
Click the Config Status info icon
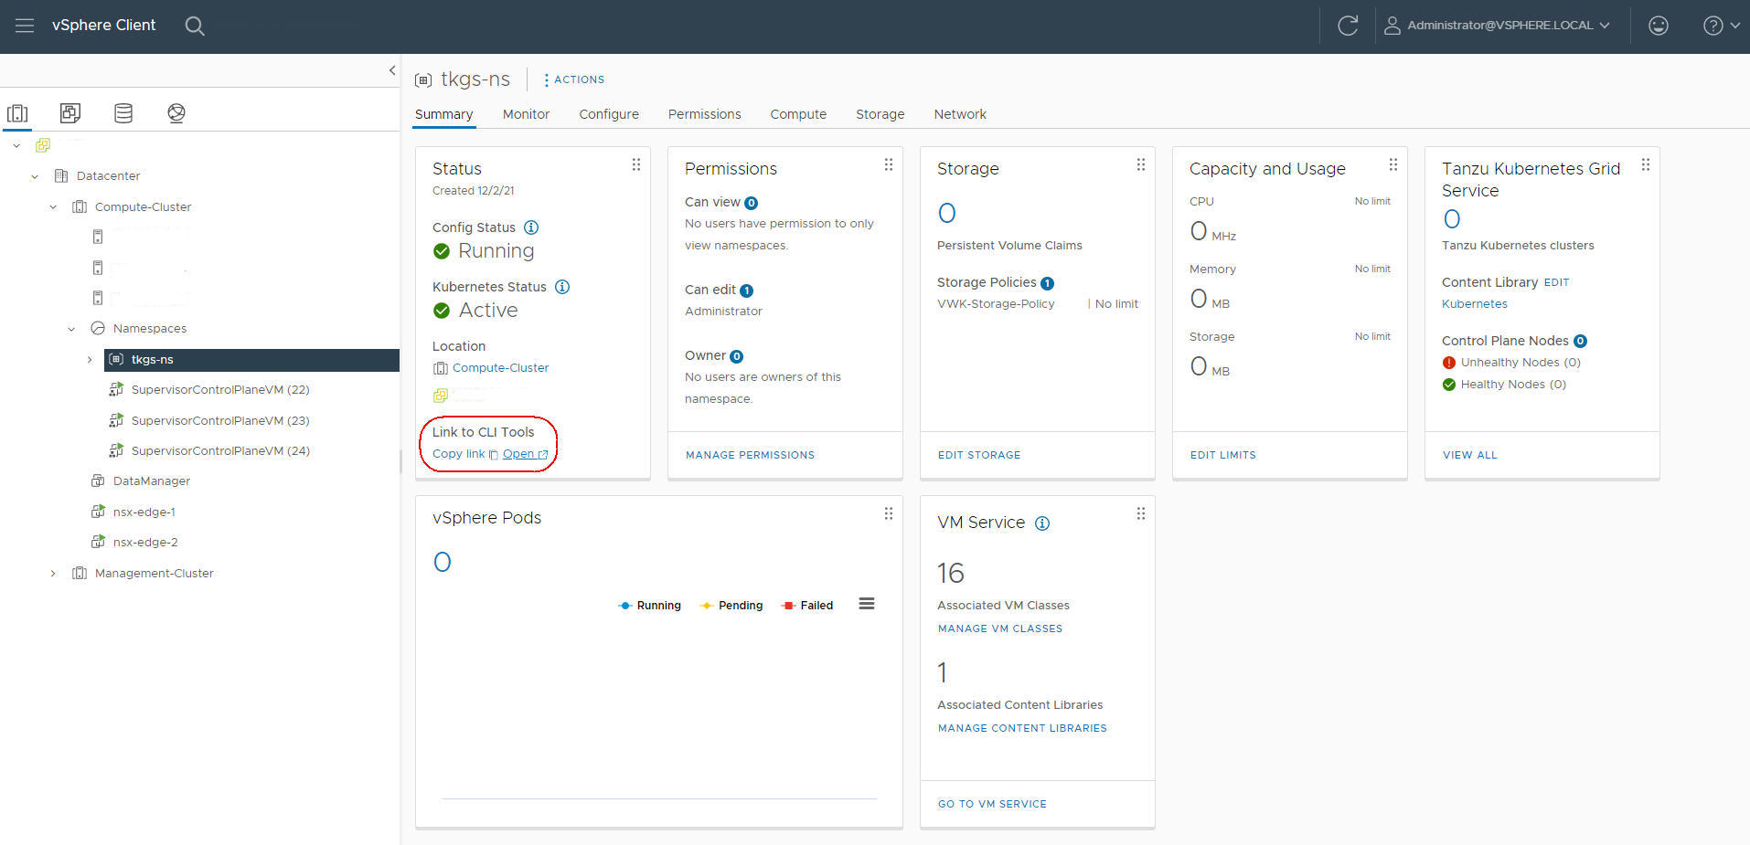click(x=531, y=227)
